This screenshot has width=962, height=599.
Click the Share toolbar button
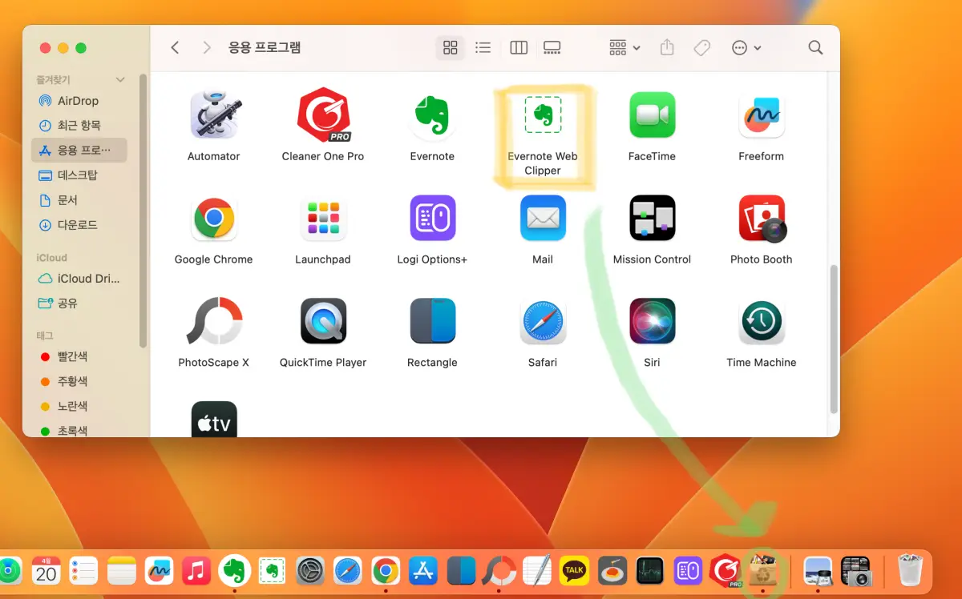coord(667,47)
